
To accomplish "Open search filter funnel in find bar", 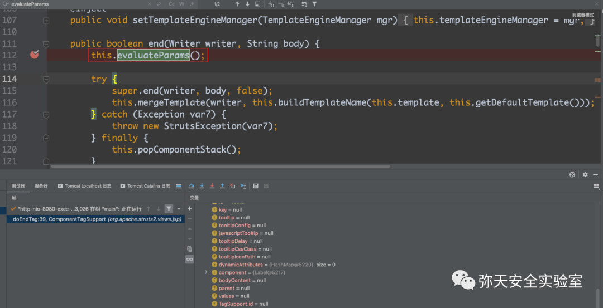I will pyautogui.click(x=314, y=4).
